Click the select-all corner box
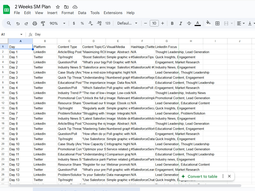Image resolution: width=255 pixels, height=191 pixels. pos(4,41)
